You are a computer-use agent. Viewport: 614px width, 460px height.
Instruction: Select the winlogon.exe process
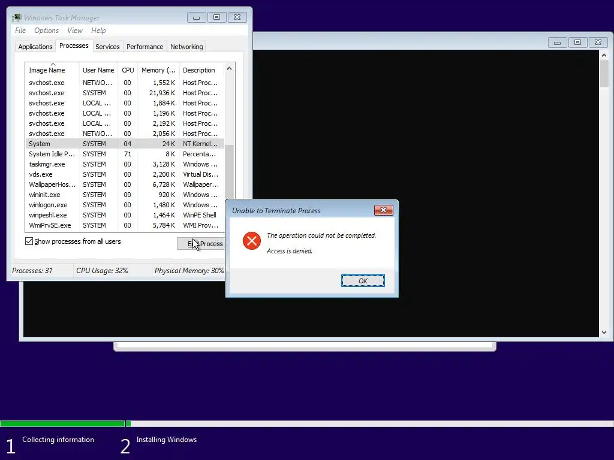[125, 205]
